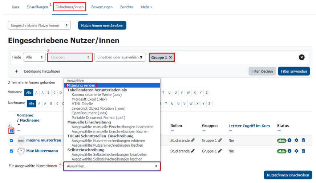Select Portable Document Format (.pdf) option
316x183 pixels.
point(98,118)
